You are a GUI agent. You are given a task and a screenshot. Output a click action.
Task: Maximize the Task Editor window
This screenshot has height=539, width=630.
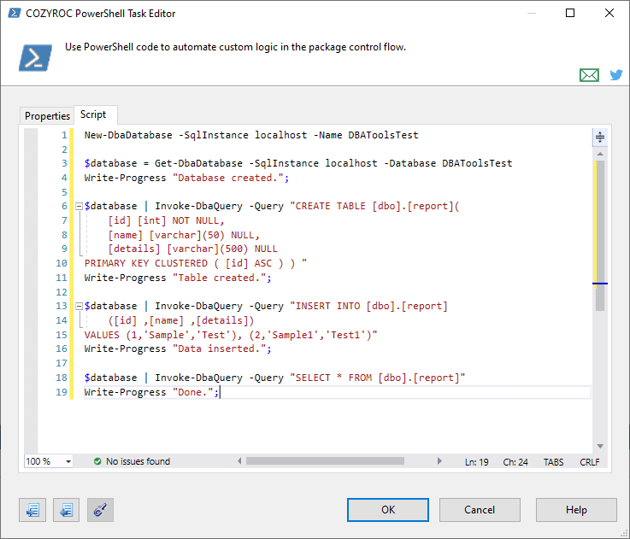click(569, 14)
